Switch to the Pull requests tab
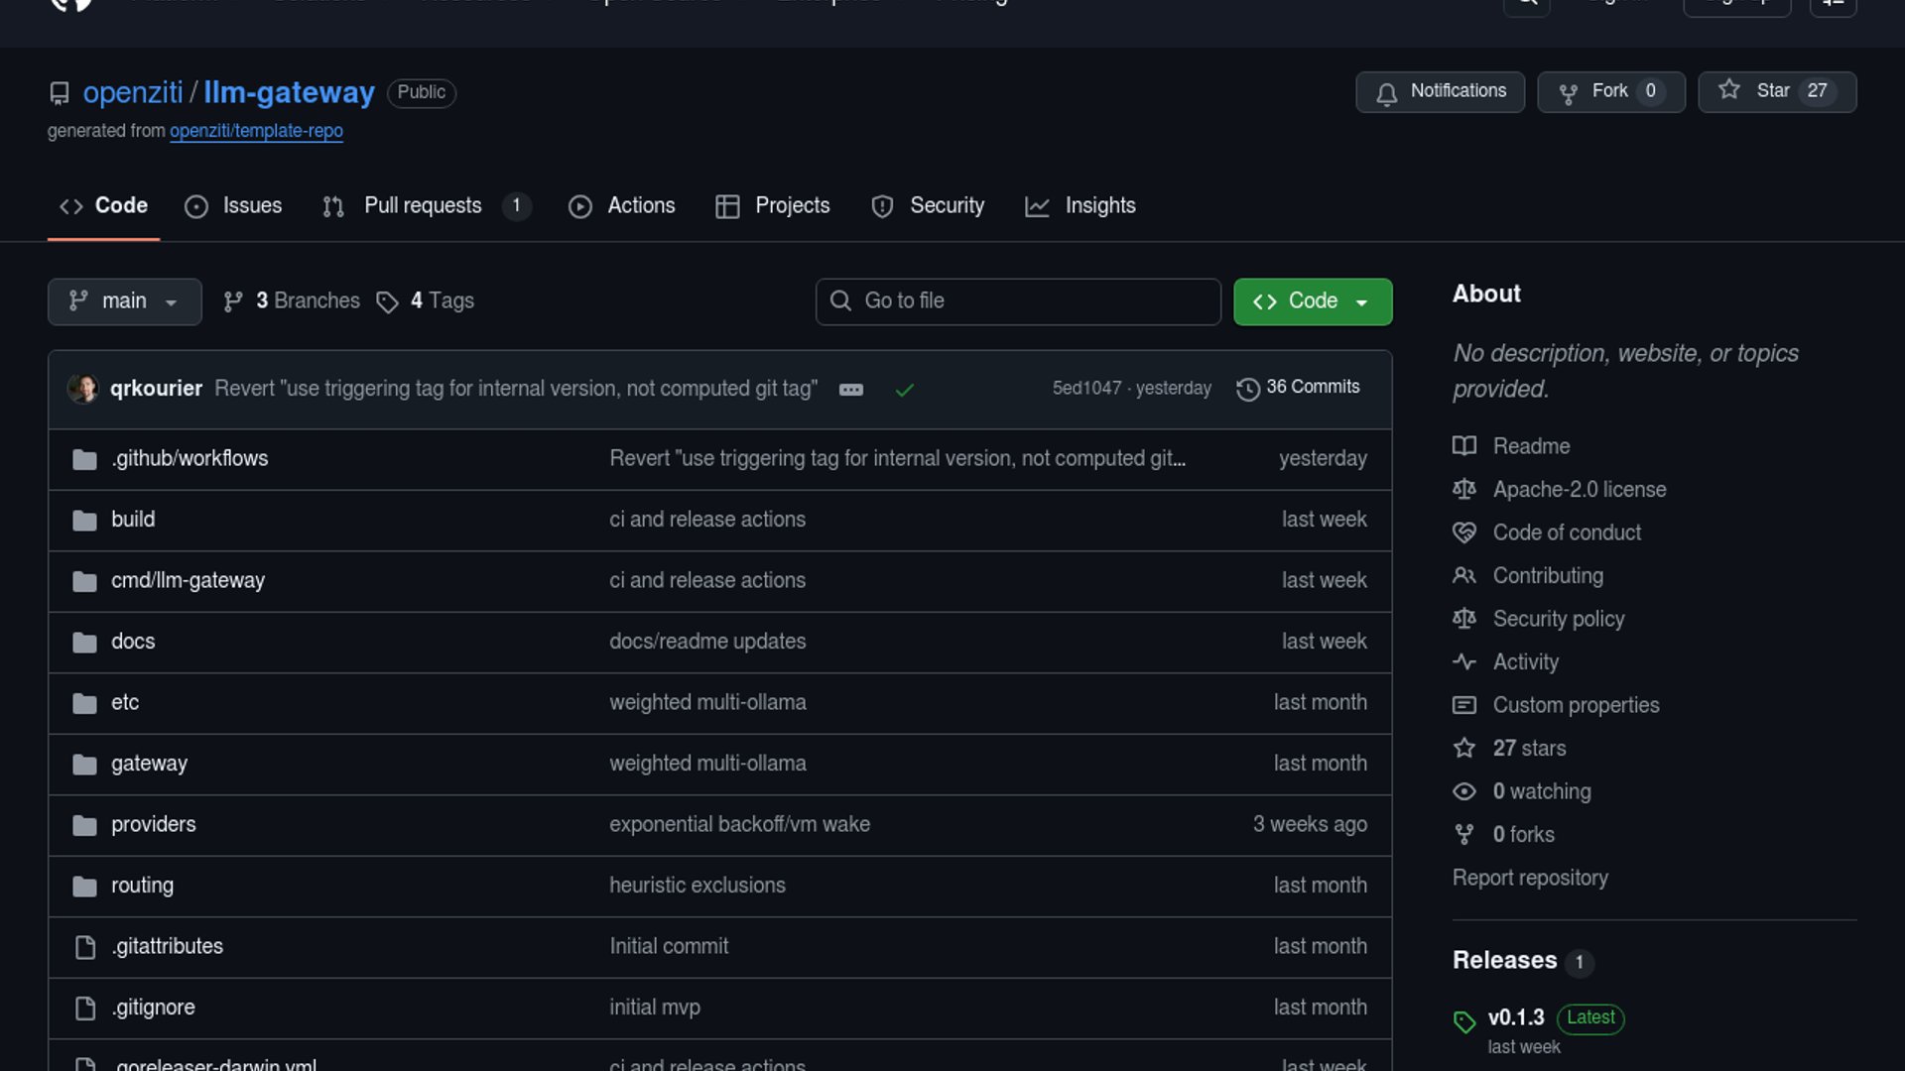The image size is (1905, 1071). click(423, 206)
